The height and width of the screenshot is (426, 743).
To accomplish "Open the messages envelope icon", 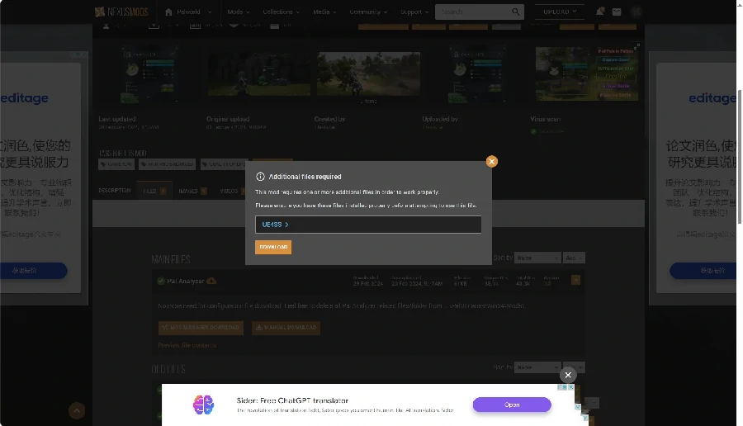I will 617,12.
